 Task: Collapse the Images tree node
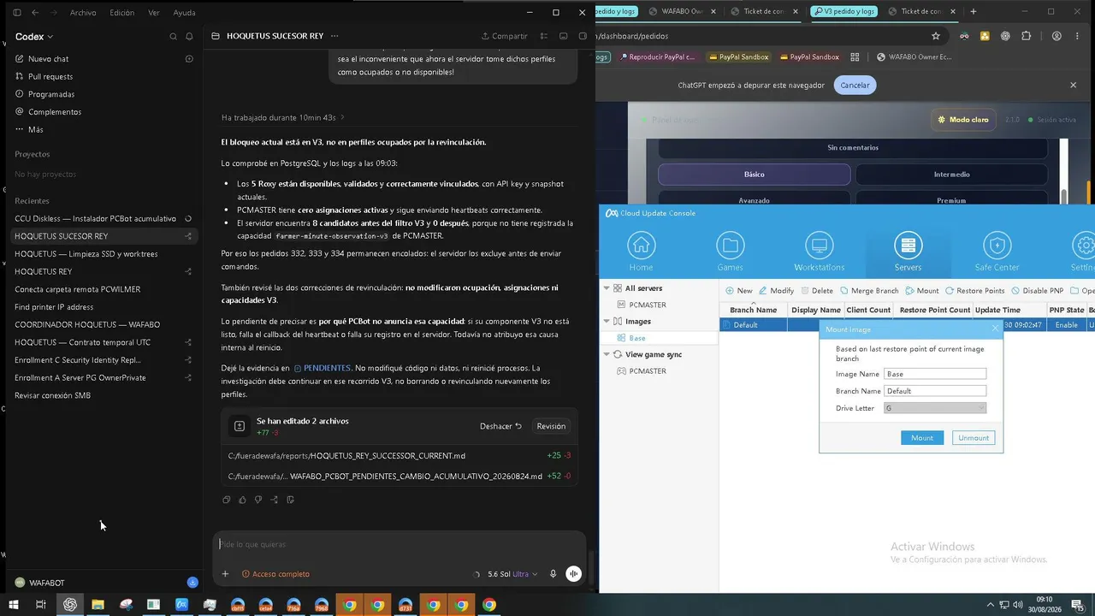pos(607,322)
